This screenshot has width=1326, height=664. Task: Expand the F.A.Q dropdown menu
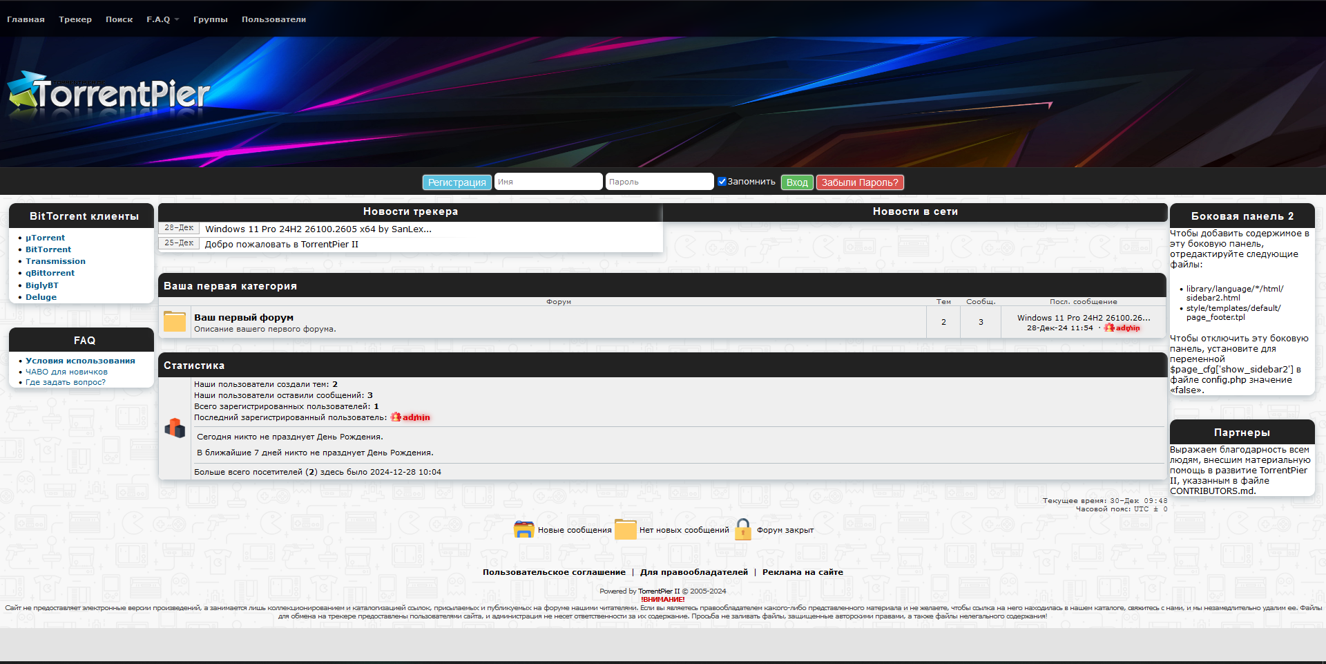(x=162, y=19)
